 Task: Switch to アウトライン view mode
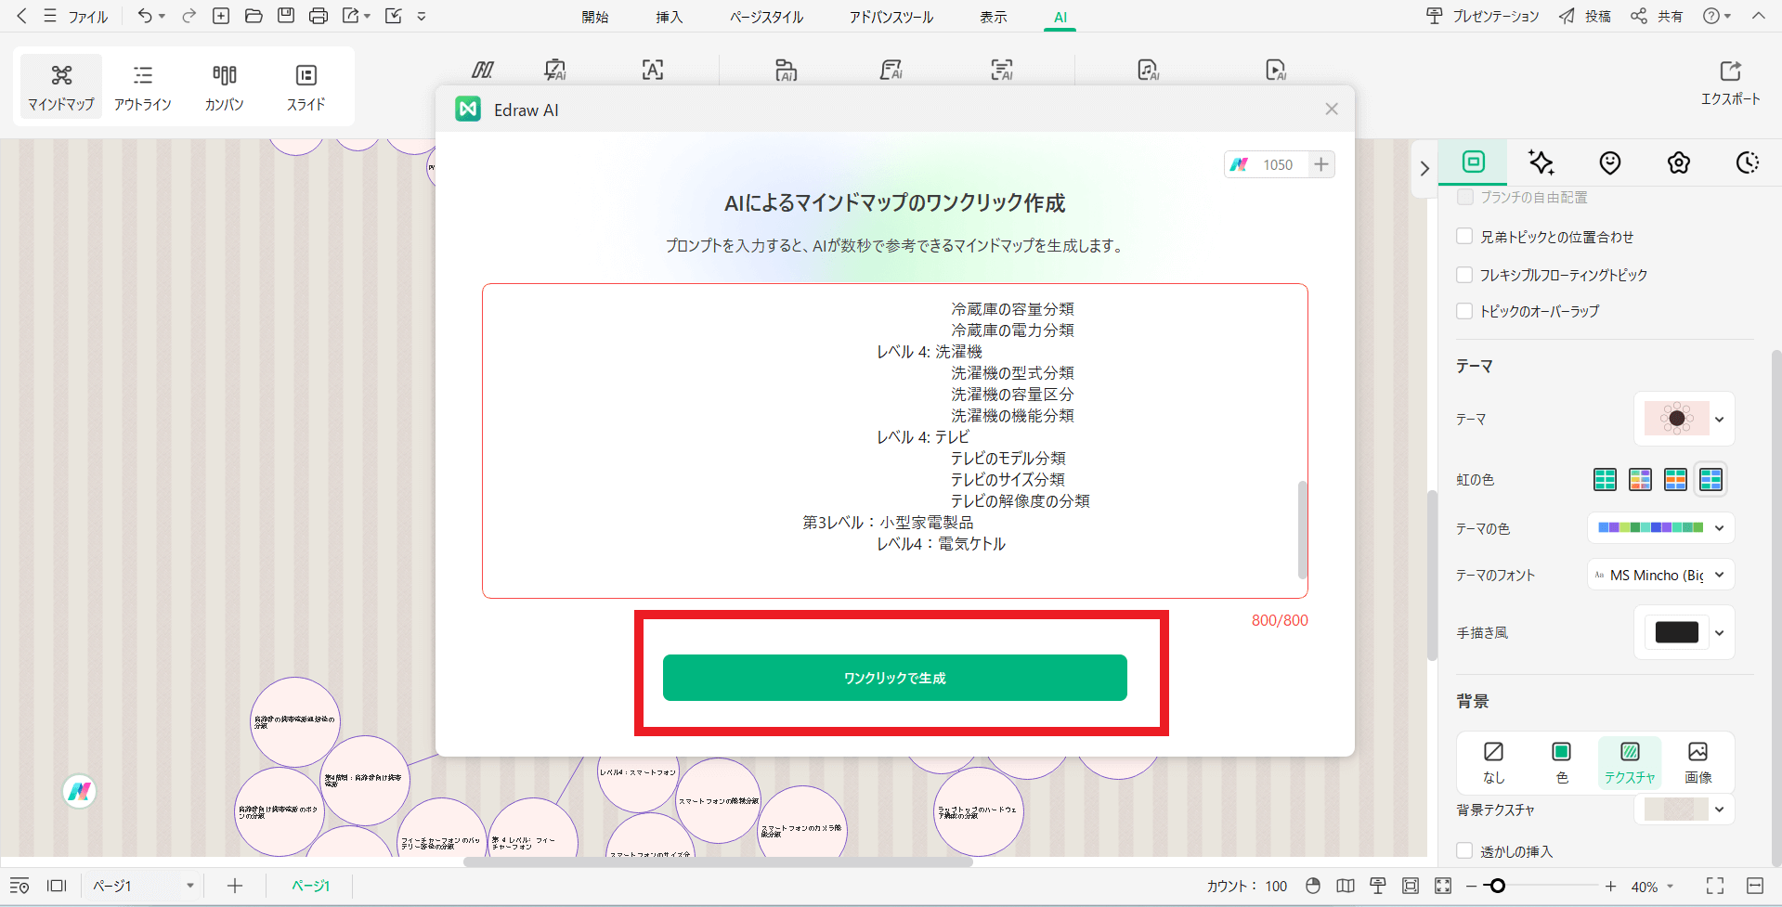[143, 86]
